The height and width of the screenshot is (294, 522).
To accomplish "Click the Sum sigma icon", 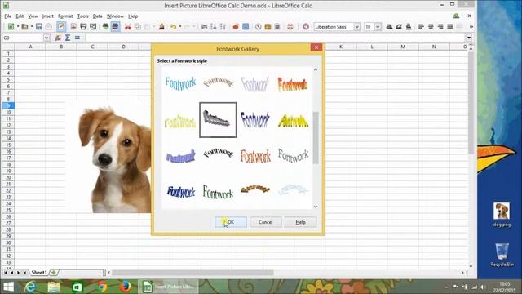I will [x=68, y=38].
